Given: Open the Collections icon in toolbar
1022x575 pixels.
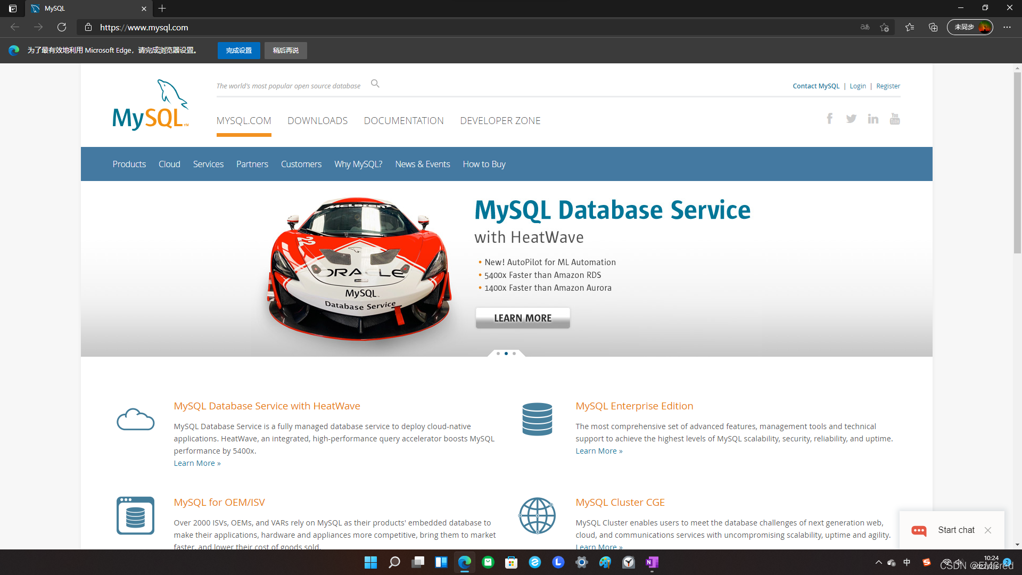Looking at the screenshot, I should pos(933,27).
